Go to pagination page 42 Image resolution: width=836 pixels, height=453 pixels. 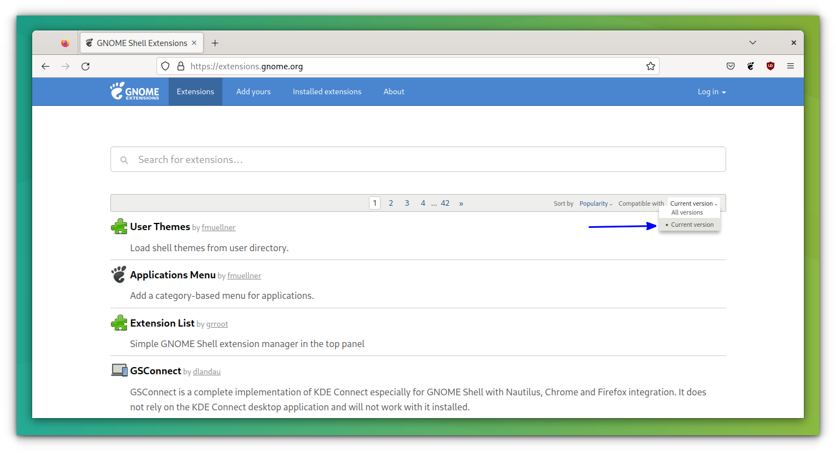tap(445, 203)
